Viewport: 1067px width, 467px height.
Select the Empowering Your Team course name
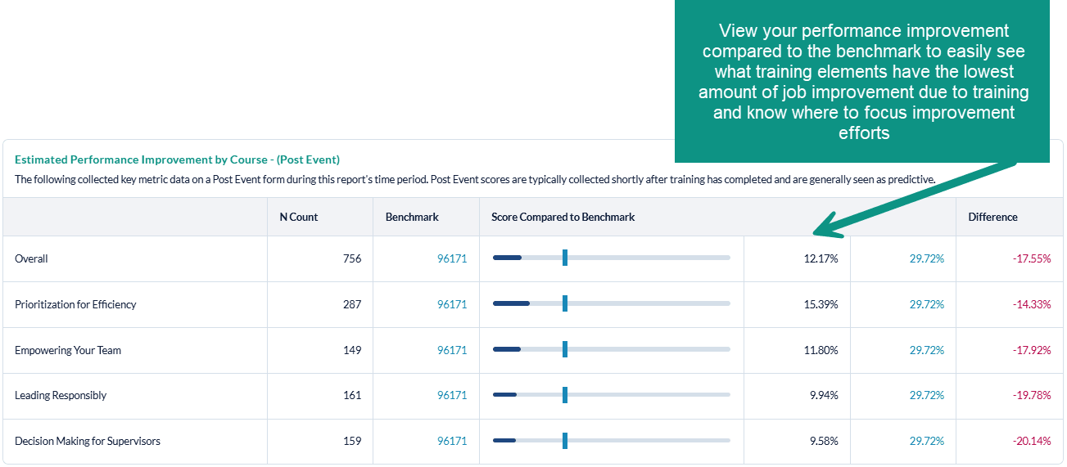(x=68, y=350)
